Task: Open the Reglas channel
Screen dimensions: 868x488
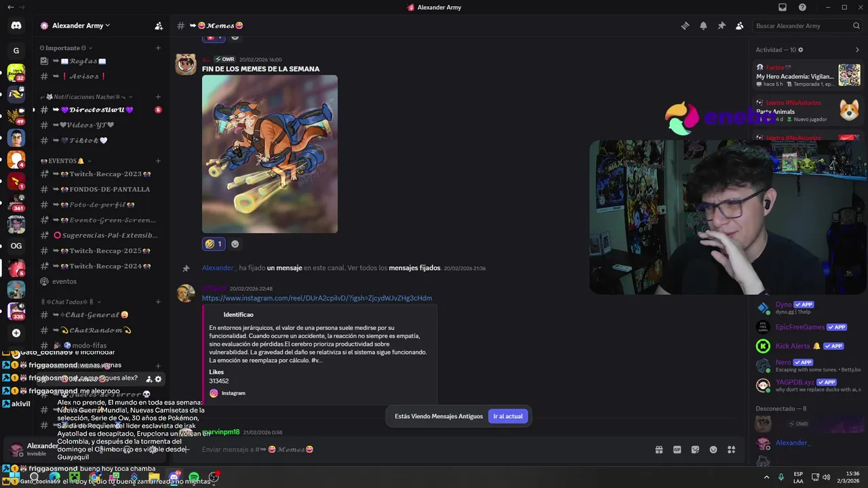Action: tap(100, 61)
